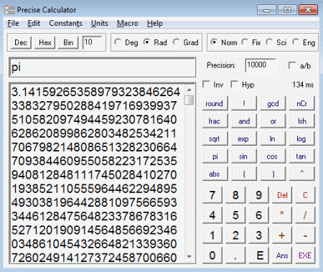The width and height of the screenshot is (323, 272).
Task: Click the nCr function button
Action: (301, 103)
